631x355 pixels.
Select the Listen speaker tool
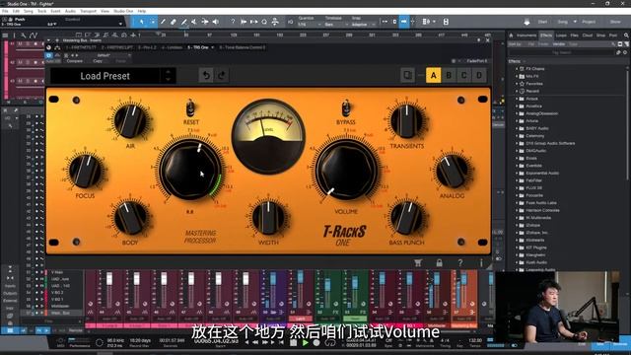click(216, 22)
